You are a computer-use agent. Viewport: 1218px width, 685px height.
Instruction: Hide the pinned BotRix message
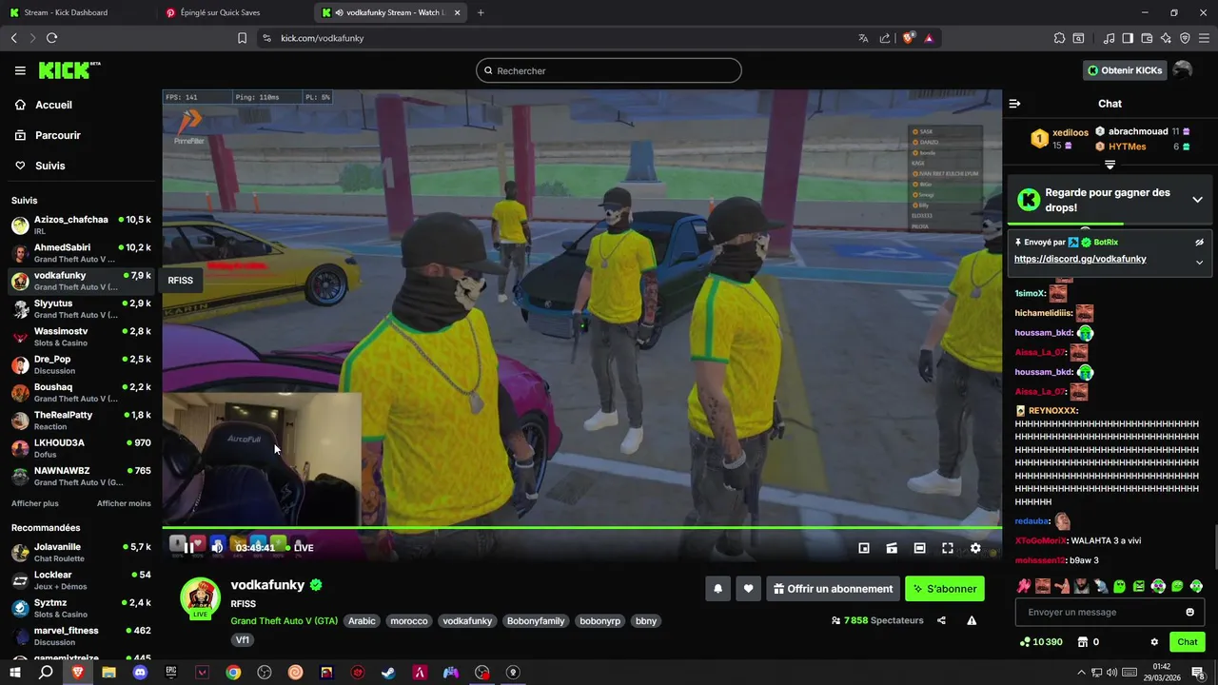[1199, 243]
